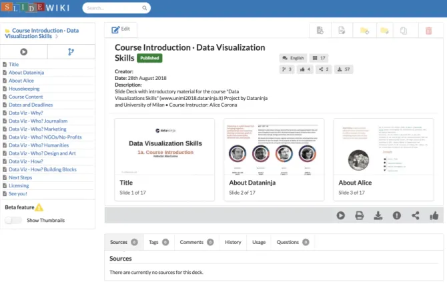Open Data Viz - Why? slide
447x284 pixels.
click(x=25, y=113)
